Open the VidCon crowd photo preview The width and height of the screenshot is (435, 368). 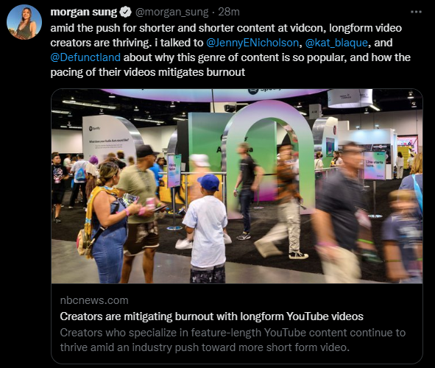coord(237,186)
